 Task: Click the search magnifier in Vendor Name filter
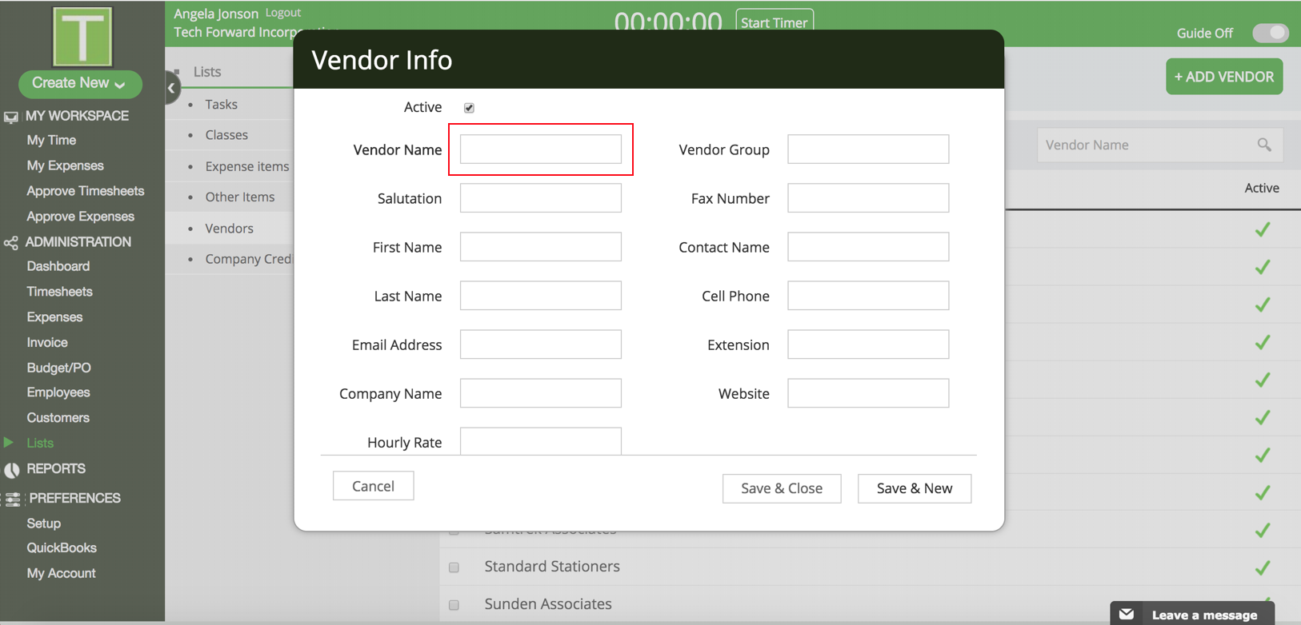(x=1264, y=145)
